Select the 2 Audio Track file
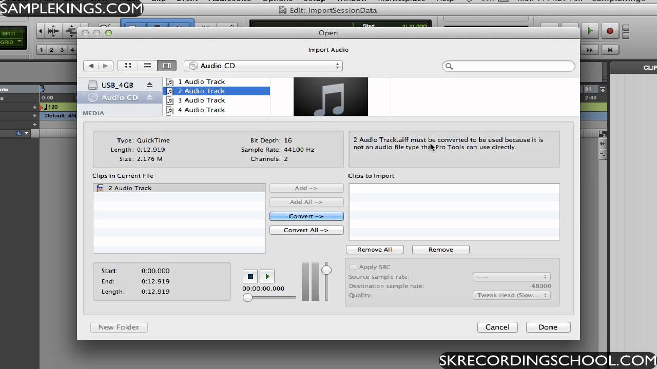This screenshot has height=369, width=657. 216,91
